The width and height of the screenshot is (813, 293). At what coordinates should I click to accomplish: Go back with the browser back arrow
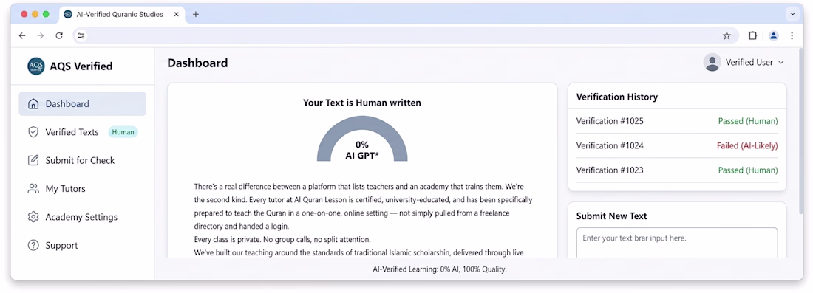(x=21, y=35)
